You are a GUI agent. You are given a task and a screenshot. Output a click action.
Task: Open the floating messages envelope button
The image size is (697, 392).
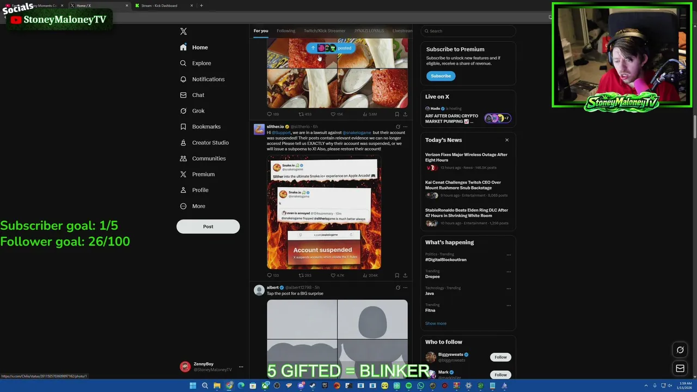coord(680,369)
